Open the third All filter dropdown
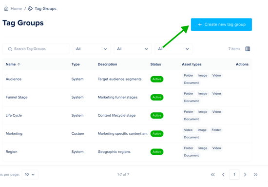This screenshot has height=187, width=268. point(174,49)
